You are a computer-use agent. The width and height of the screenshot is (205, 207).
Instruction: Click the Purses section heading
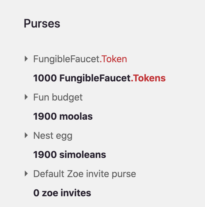[42, 24]
